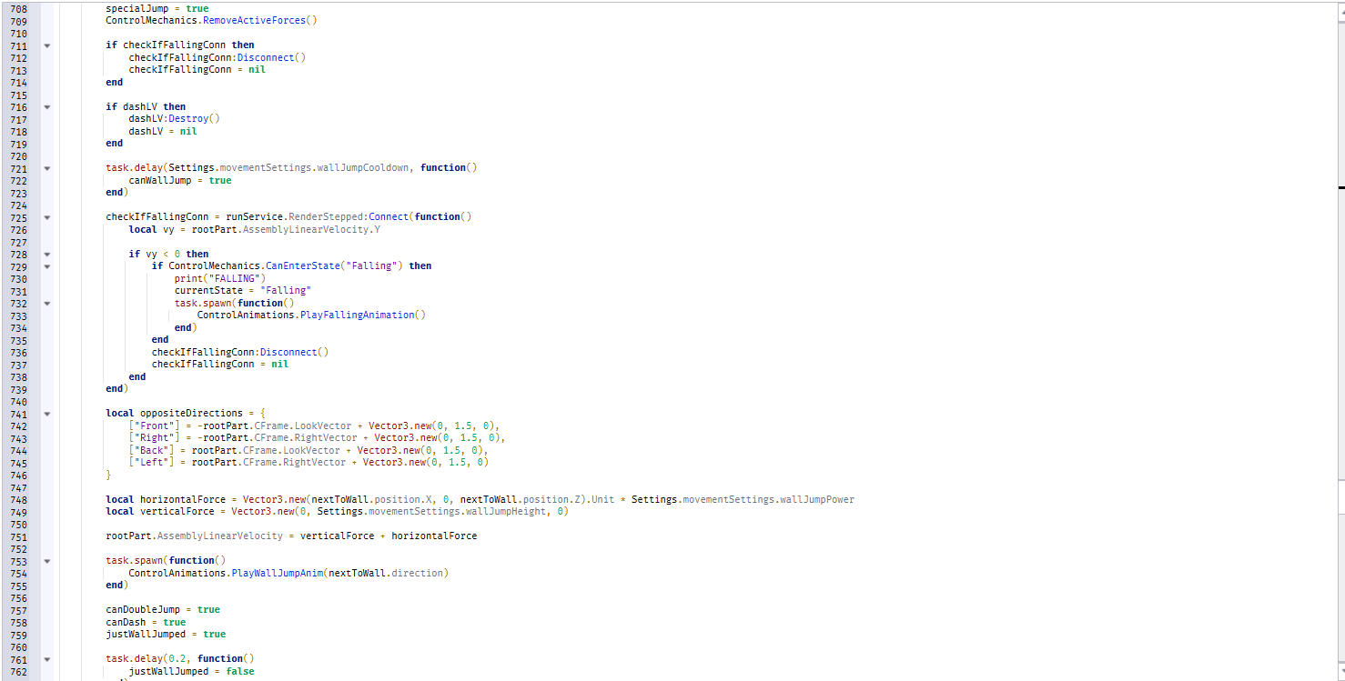The image size is (1345, 681).
Task: Click 'nil' on line 713
Action: coord(258,69)
